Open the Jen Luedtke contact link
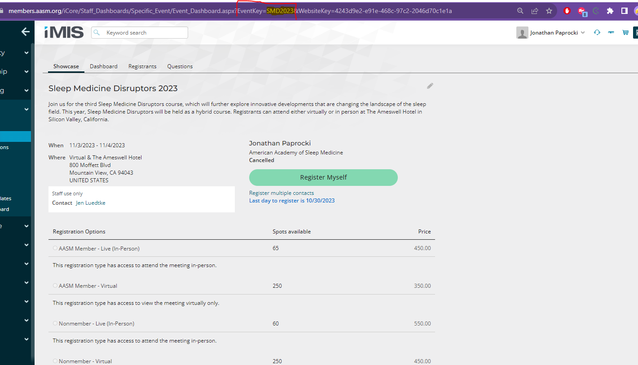 point(91,203)
